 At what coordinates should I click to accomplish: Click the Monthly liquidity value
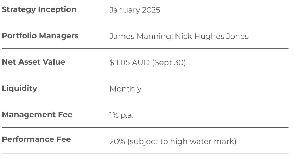point(125,89)
